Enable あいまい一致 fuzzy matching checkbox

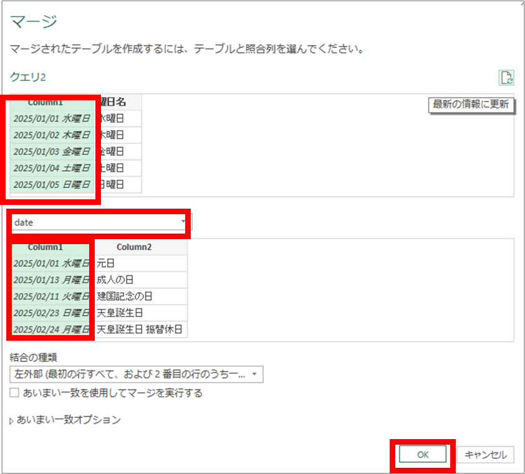coord(15,393)
